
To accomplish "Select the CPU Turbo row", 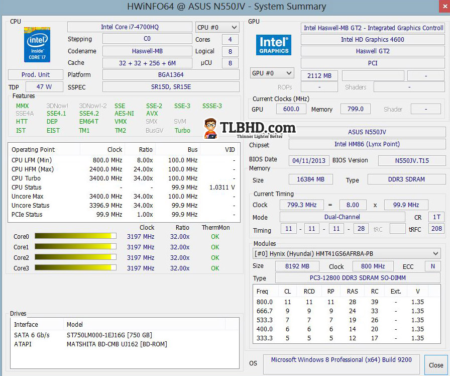I will tap(124, 178).
